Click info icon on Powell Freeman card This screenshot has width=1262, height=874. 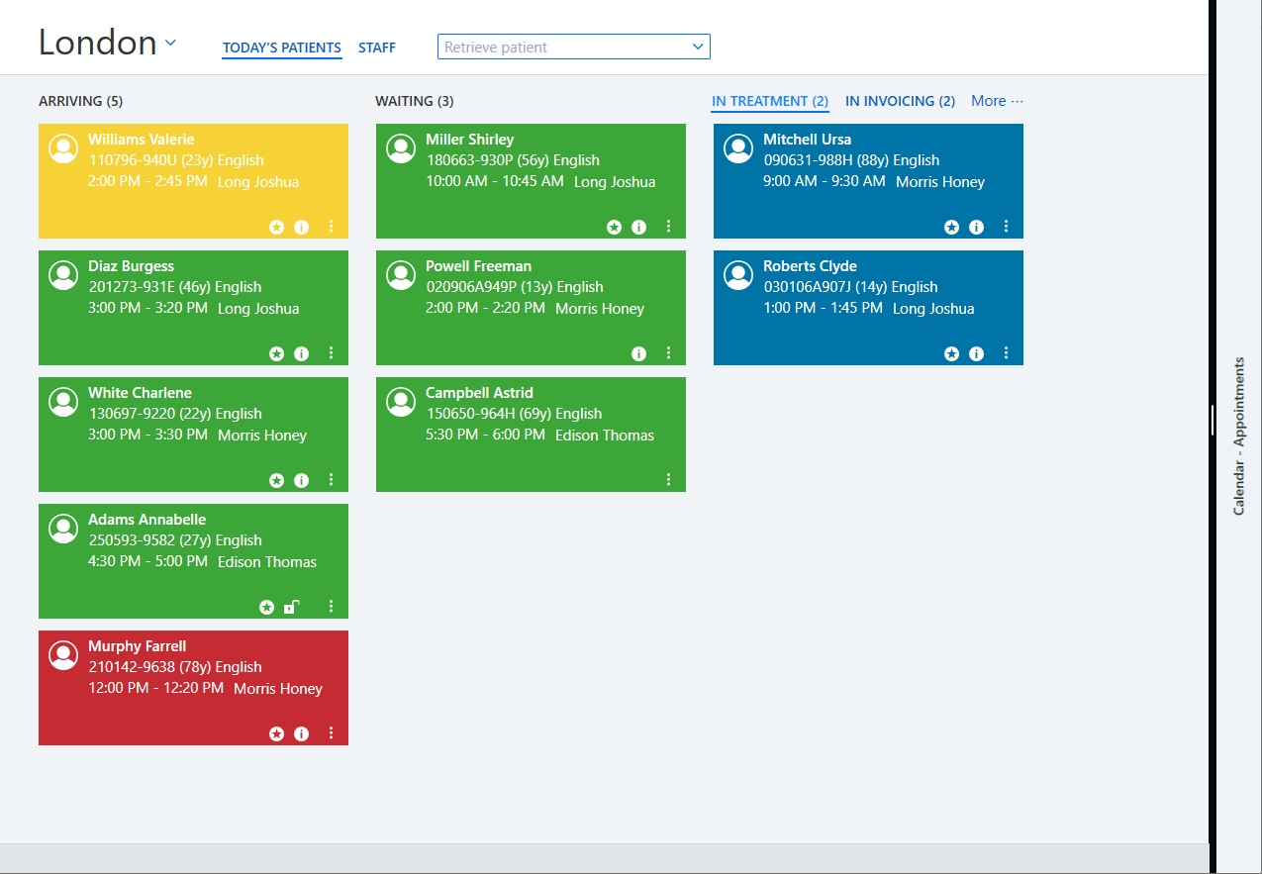639,353
